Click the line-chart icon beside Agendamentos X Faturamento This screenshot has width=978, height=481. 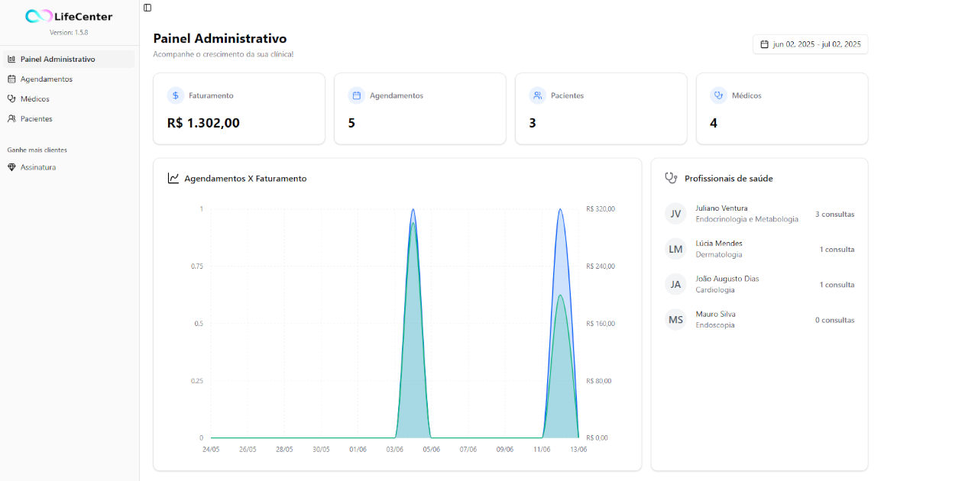point(173,178)
